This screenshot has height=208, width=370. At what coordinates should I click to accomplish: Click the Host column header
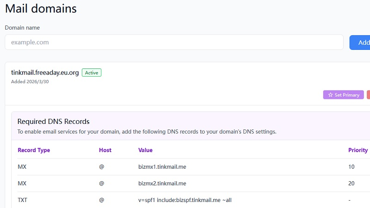(105, 150)
